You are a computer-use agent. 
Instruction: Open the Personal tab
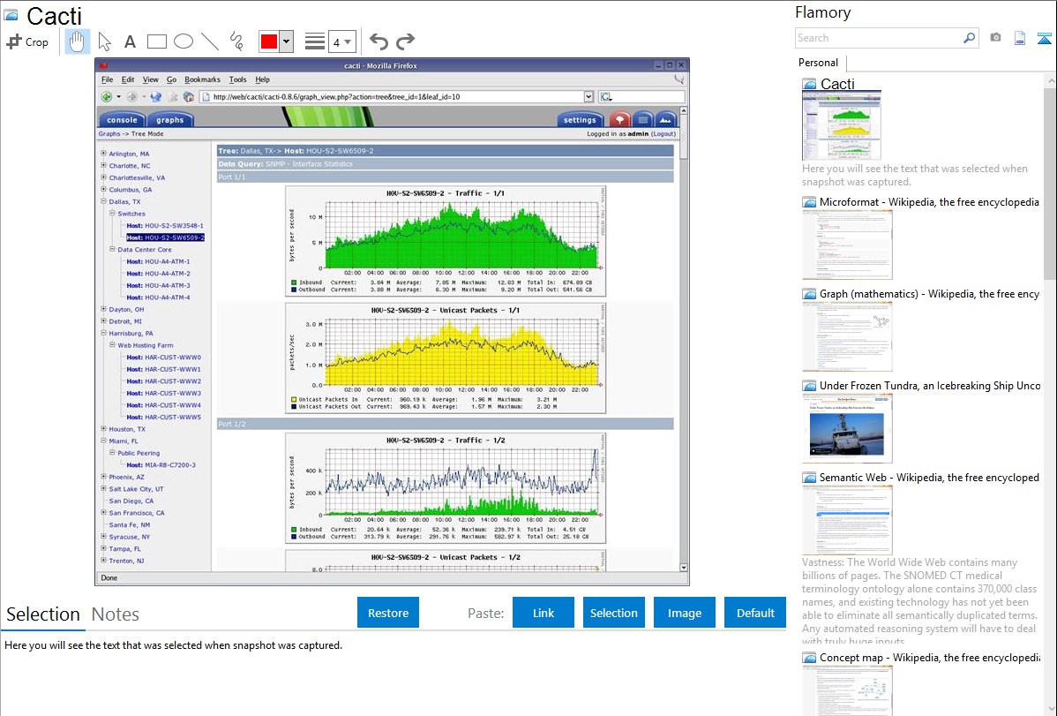coord(818,63)
